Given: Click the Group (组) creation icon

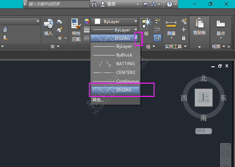Looking at the screenshot, I should pyautogui.click(x=146, y=23).
